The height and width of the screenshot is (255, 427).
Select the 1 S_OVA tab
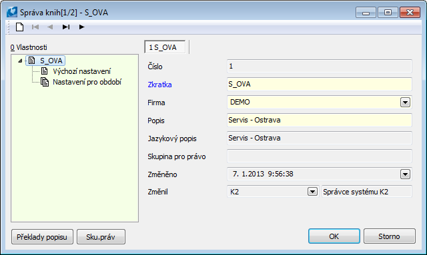pos(165,47)
